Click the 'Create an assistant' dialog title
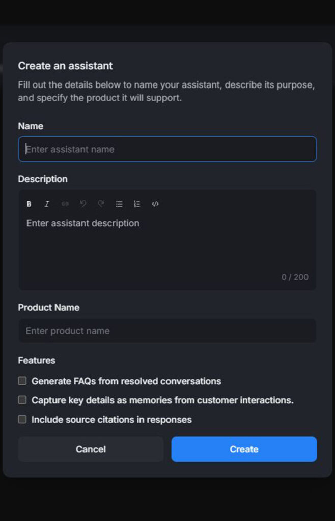 pyautogui.click(x=65, y=66)
